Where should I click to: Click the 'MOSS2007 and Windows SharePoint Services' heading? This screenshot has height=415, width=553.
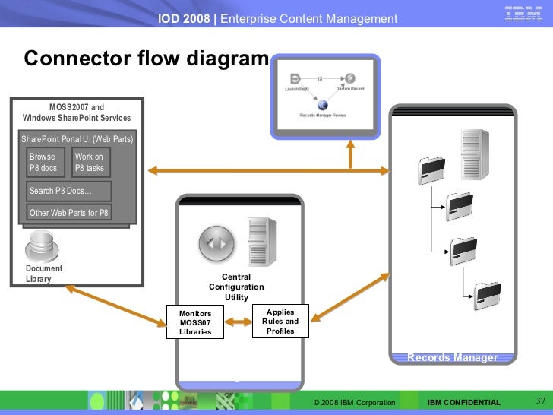[x=77, y=112]
